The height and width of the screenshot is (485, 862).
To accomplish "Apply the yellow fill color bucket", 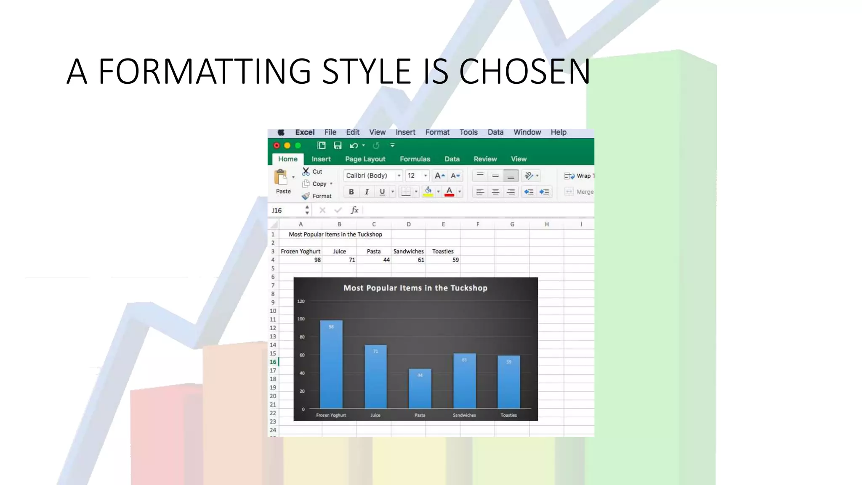I will [x=428, y=192].
